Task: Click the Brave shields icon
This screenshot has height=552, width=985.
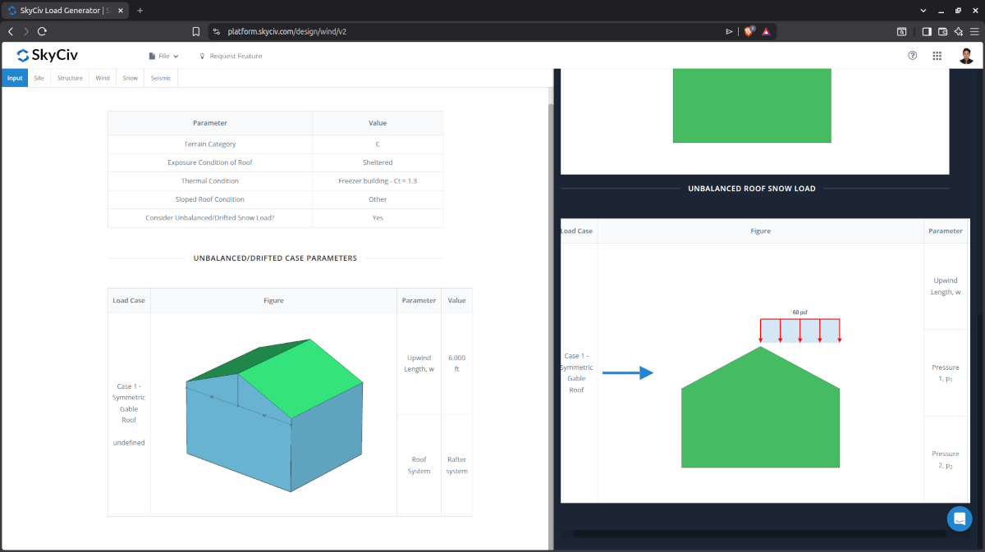Action: pyautogui.click(x=749, y=31)
